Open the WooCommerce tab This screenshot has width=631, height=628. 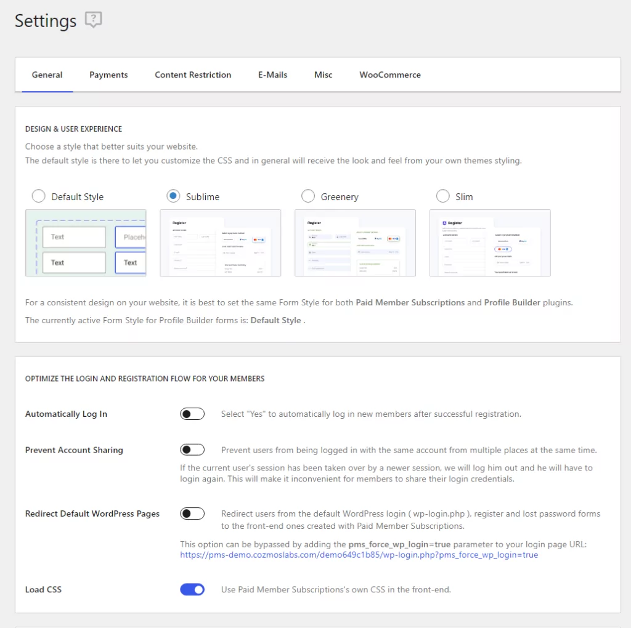click(x=390, y=74)
